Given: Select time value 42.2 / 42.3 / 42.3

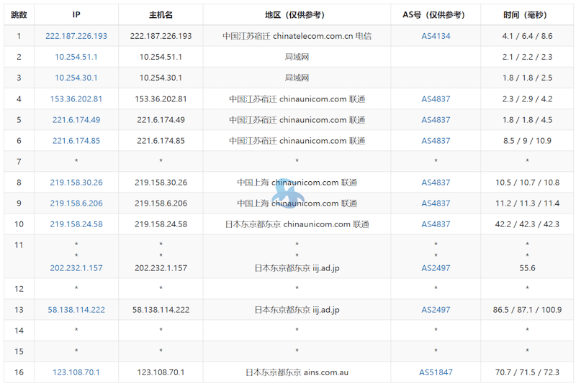Looking at the screenshot, I should tap(527, 224).
